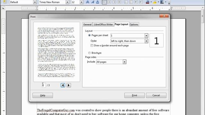Click the print preview page thumbnail
Viewport: 205px width, 115px height.
coord(57,52)
